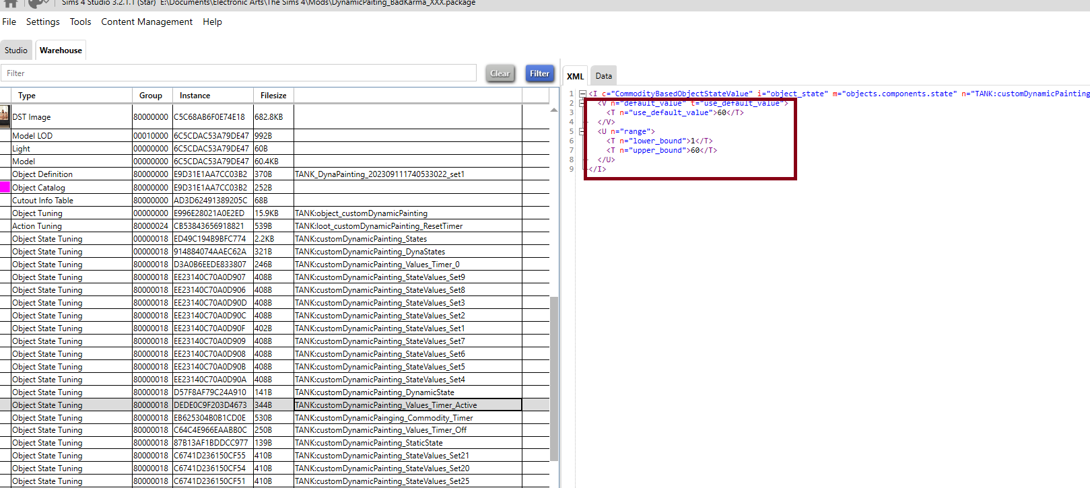The width and height of the screenshot is (1090, 488).
Task: Click the blue Filter button
Action: coord(539,73)
